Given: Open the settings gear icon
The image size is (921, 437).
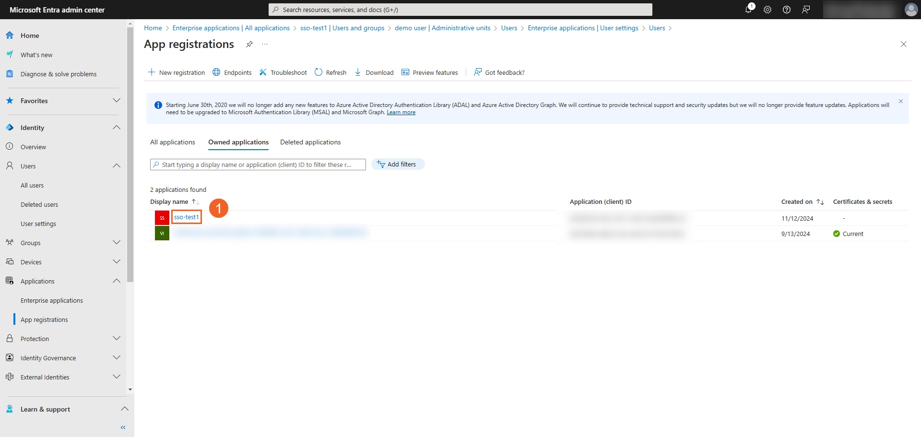Looking at the screenshot, I should tap(767, 10).
